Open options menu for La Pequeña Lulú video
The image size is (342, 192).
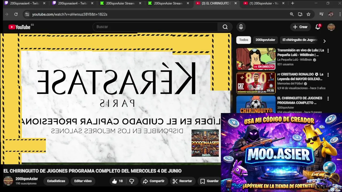coord(328,51)
